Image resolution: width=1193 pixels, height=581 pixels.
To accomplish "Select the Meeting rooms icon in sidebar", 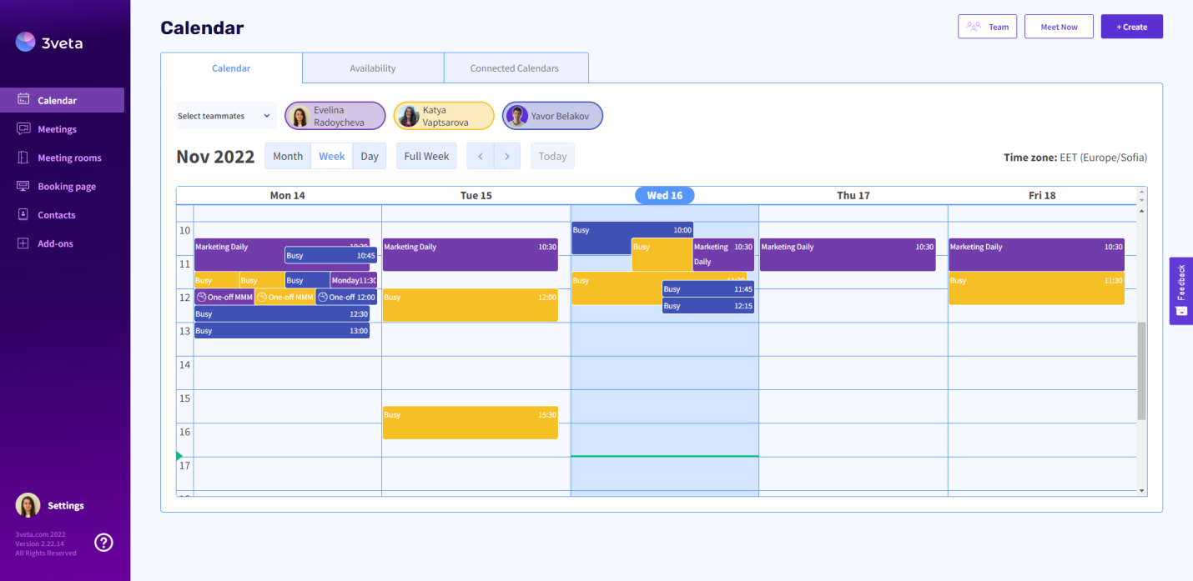I will tap(24, 157).
